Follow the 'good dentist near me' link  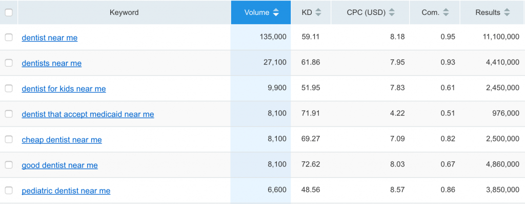click(59, 165)
